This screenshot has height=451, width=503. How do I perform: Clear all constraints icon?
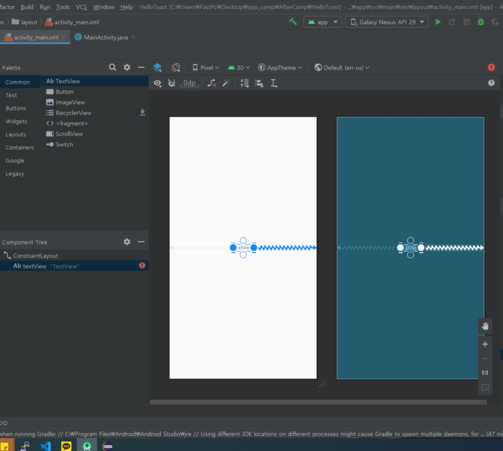(211, 83)
